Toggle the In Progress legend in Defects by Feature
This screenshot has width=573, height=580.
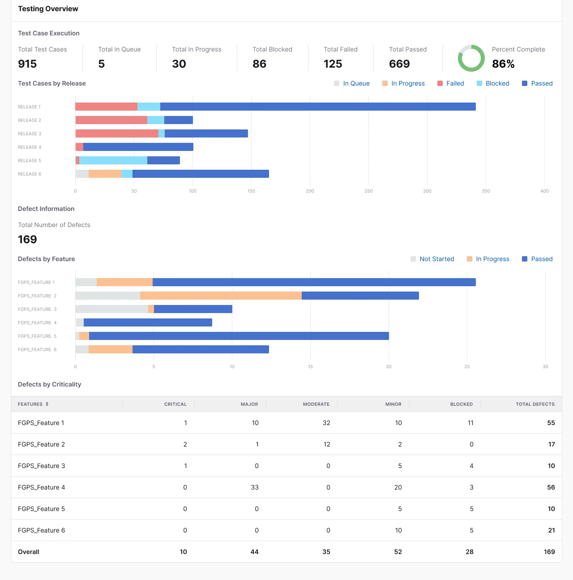[488, 259]
